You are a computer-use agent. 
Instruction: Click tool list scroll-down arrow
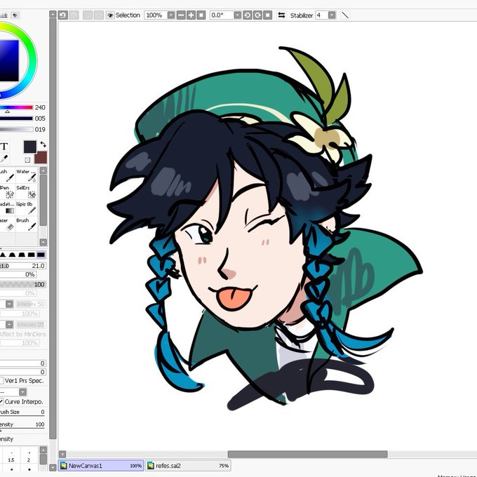click(x=43, y=242)
